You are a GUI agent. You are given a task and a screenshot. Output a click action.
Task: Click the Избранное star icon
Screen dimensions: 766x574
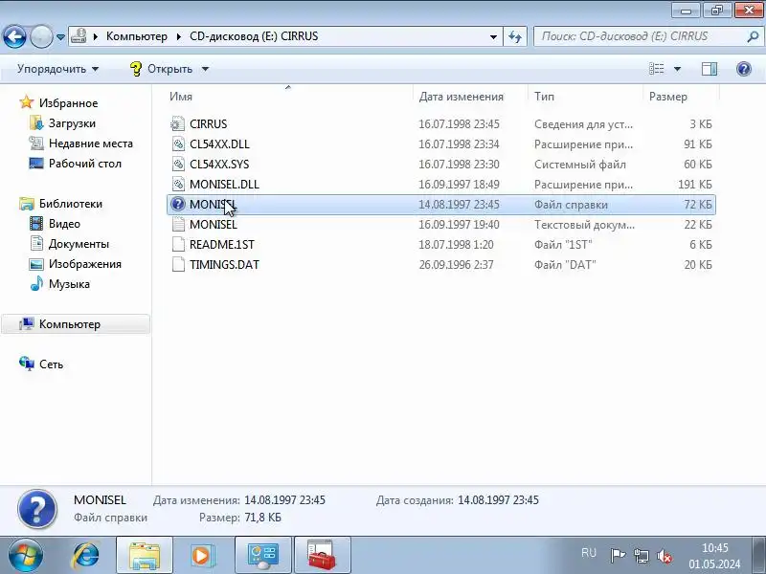tap(27, 102)
